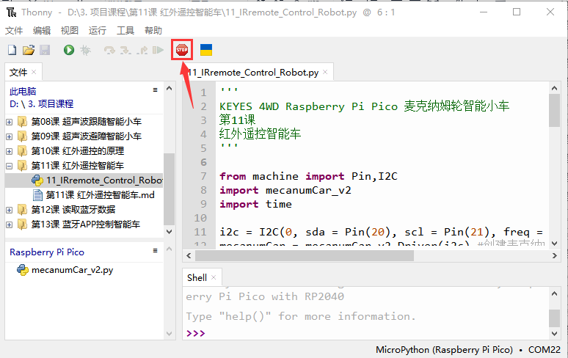Select 第08课 超声波跟随智能小车 folder row
Screen dimensions: 568x358
point(84,122)
